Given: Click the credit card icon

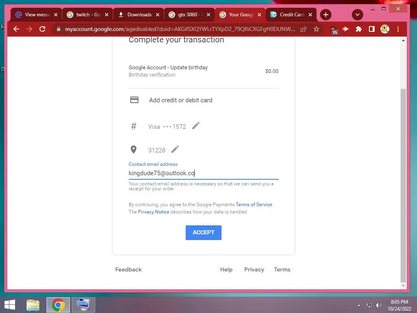Looking at the screenshot, I should click(134, 100).
